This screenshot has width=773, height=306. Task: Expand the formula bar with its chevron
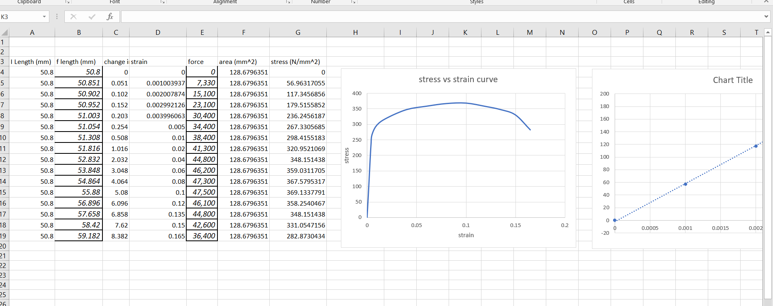point(766,17)
